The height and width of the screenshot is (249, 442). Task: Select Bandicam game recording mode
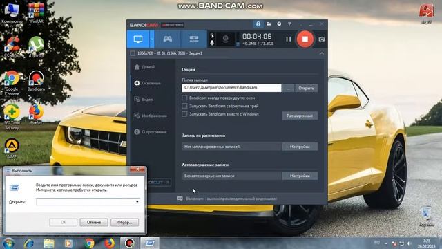pos(168,39)
